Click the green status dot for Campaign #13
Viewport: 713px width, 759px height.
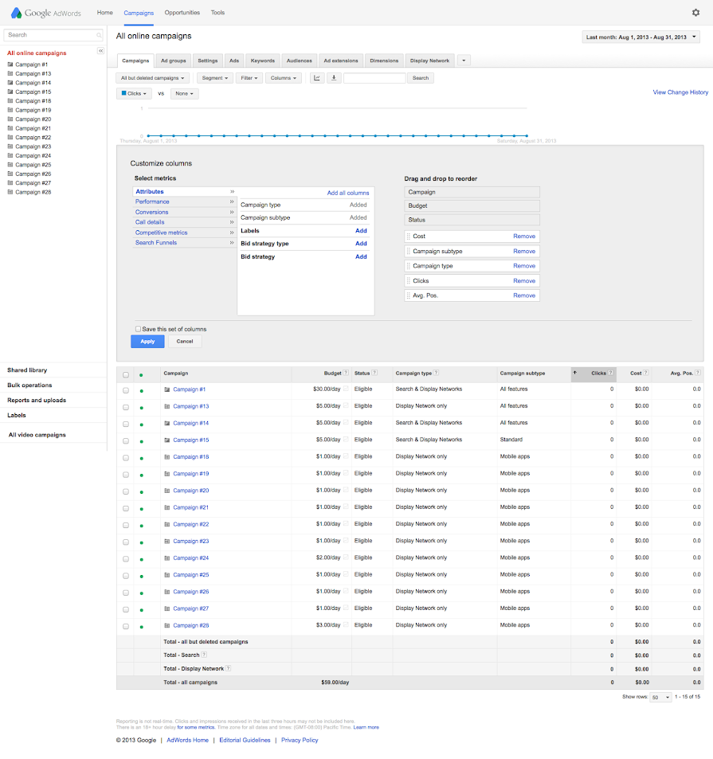point(141,406)
